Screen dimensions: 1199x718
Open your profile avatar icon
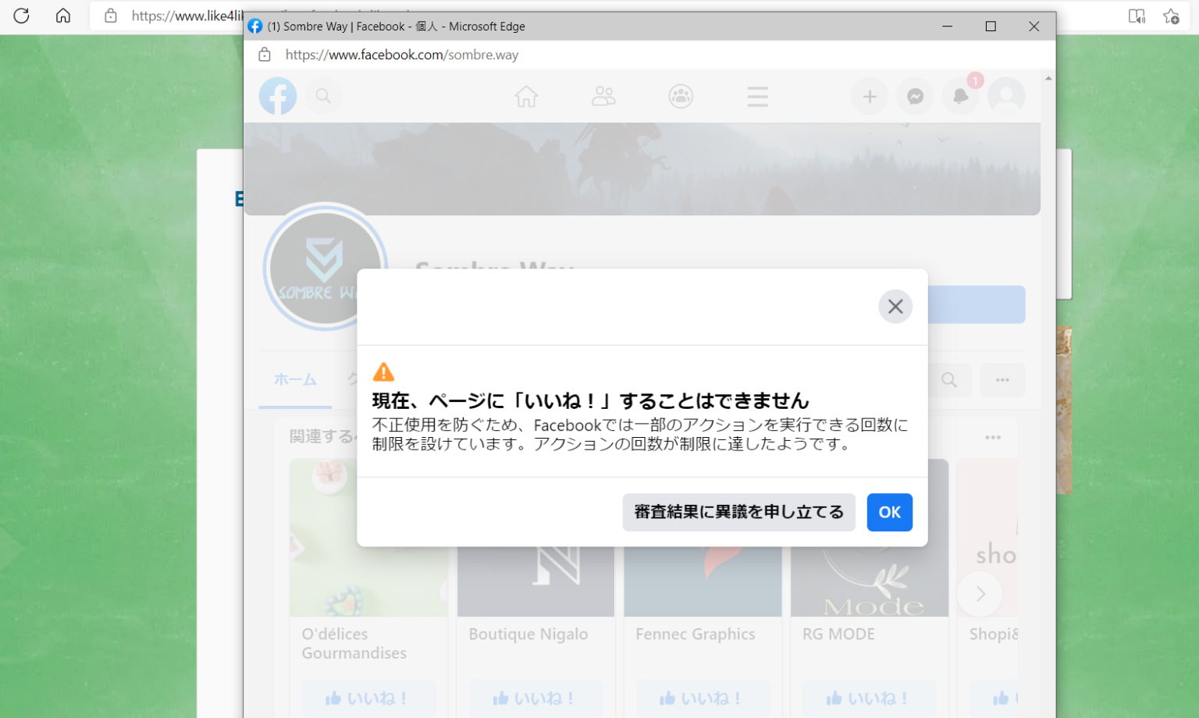point(1006,95)
